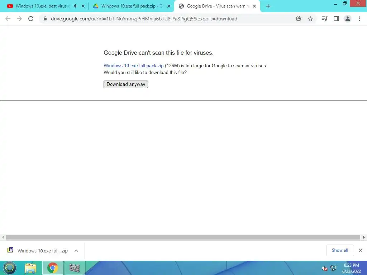The image size is (367, 275).
Task: Open the clock showing 8:23 PM
Action: 351,268
